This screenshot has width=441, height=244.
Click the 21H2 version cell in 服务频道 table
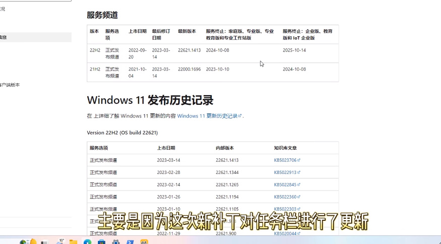pos(95,69)
